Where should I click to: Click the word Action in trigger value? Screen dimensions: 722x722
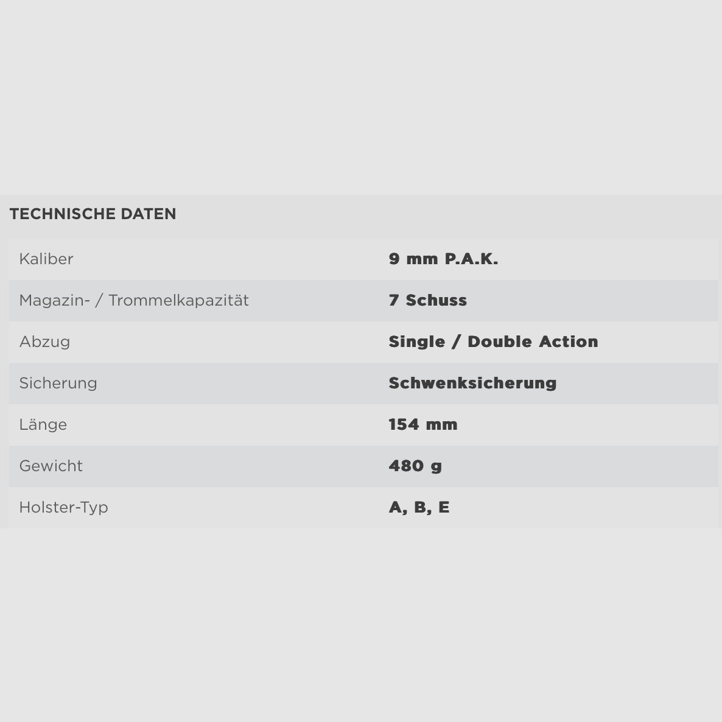[568, 342]
